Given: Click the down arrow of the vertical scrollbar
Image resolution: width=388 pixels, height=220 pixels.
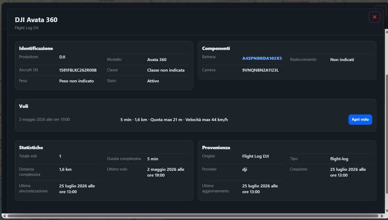Looking at the screenshot, I should click(386, 211).
